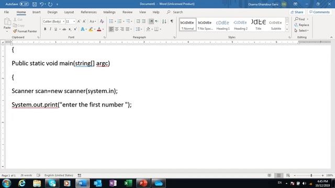Adjust the zoom slider in status bar
335x188 pixels.
coord(311,175)
